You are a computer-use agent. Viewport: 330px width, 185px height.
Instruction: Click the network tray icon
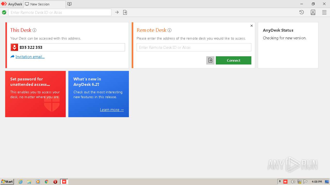[299, 182]
